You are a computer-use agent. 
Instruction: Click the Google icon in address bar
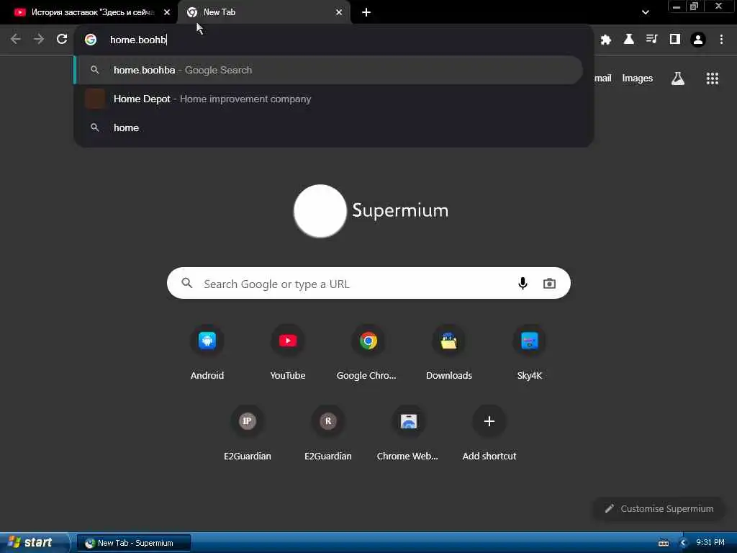point(91,40)
